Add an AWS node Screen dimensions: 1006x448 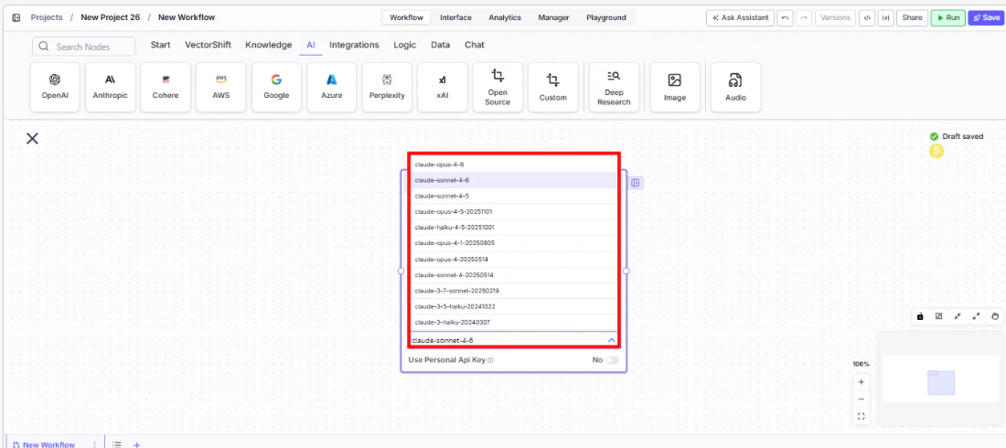coord(220,87)
